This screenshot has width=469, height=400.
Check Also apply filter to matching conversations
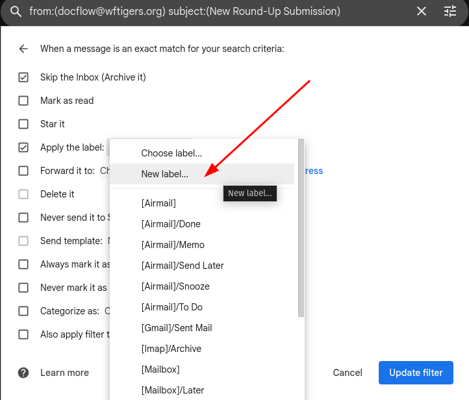[23, 334]
